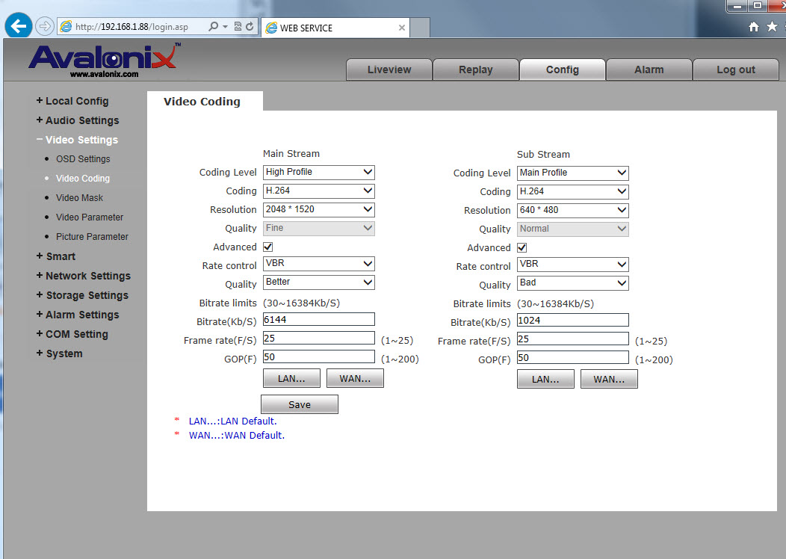Screen dimensions: 786x559
Task: Open Main Stream Coding Level dropdown
Action: (319, 172)
